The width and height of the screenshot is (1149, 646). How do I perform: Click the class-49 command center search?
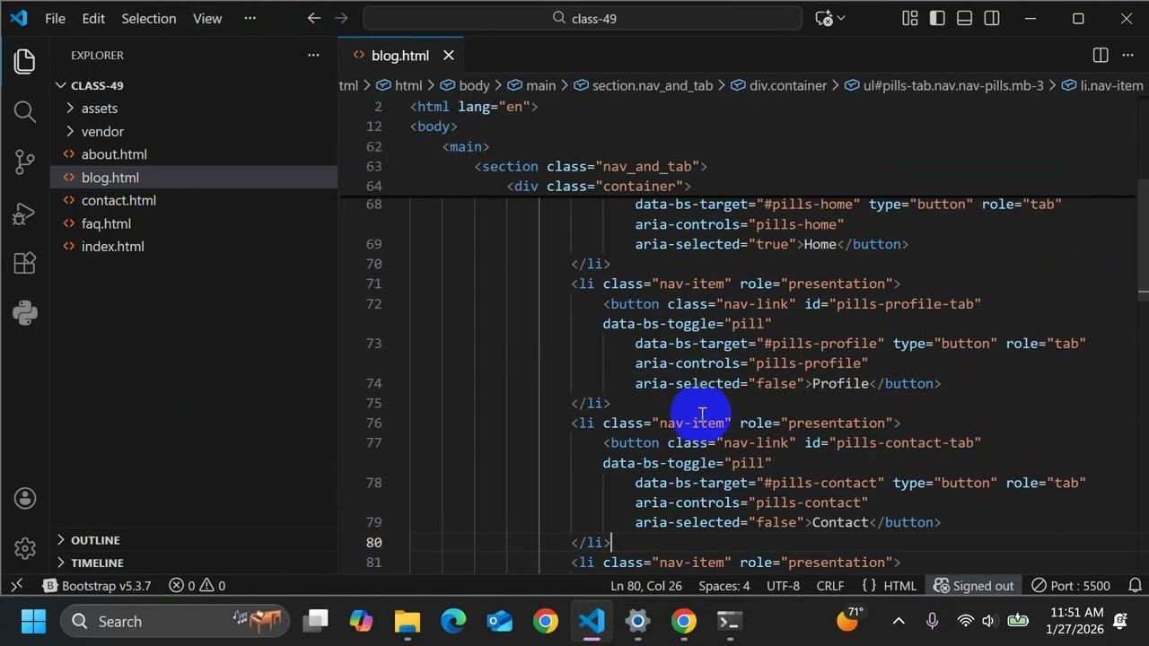click(x=583, y=18)
